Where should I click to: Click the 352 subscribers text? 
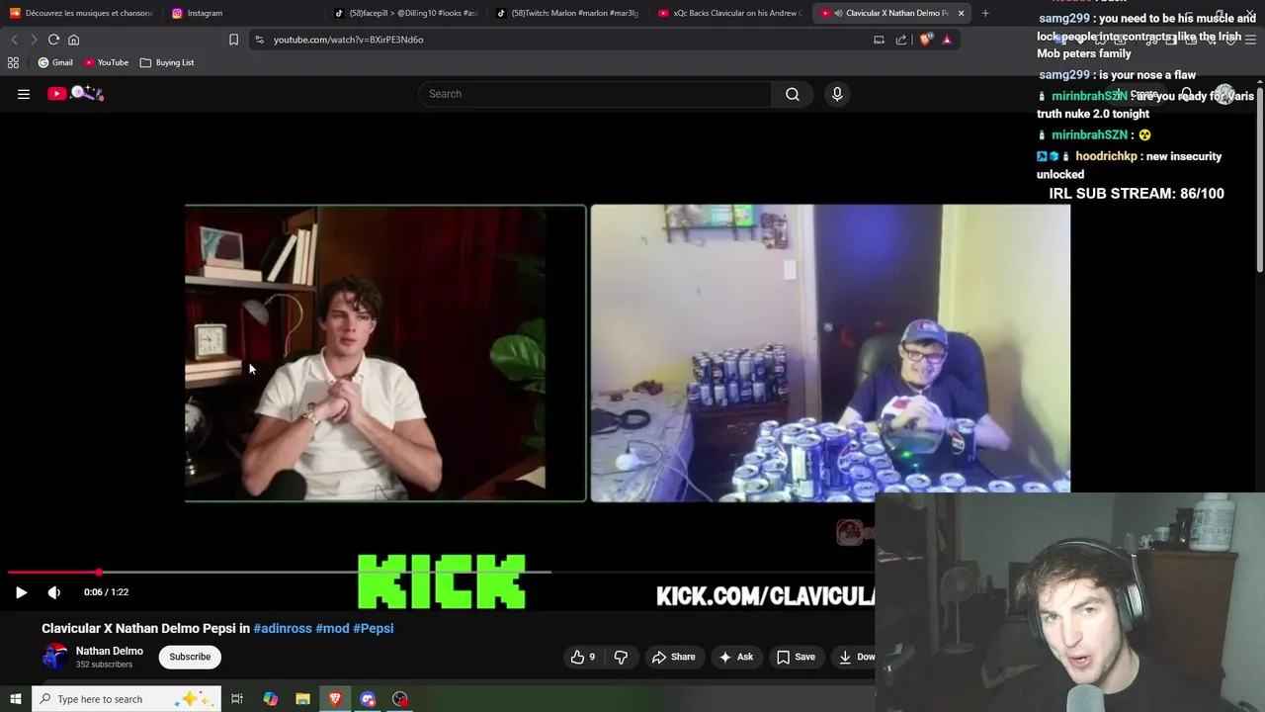[104, 665]
